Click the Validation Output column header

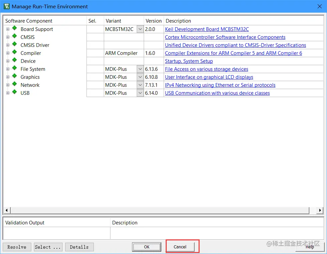(57, 222)
